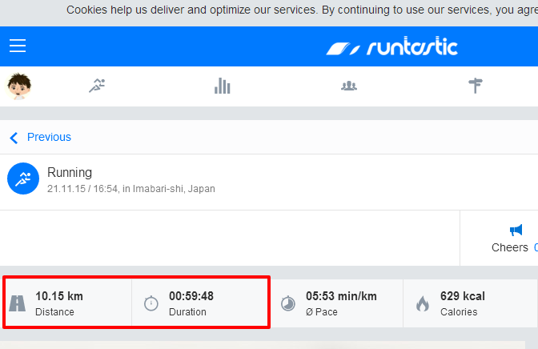538x349 pixels.
Task: Click the average Pace gauge icon
Action: [287, 303]
